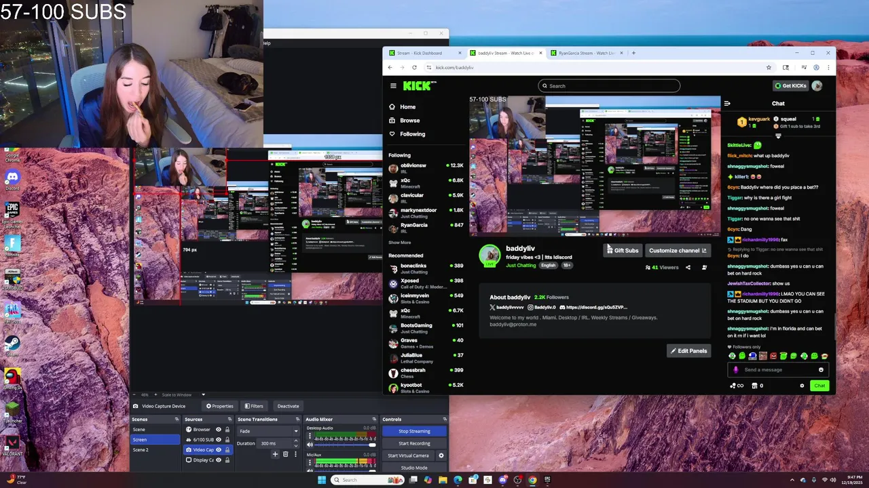Viewport: 869px width, 488px height.
Task: Open Mic/Aux three-dot options
Action: pos(310,462)
